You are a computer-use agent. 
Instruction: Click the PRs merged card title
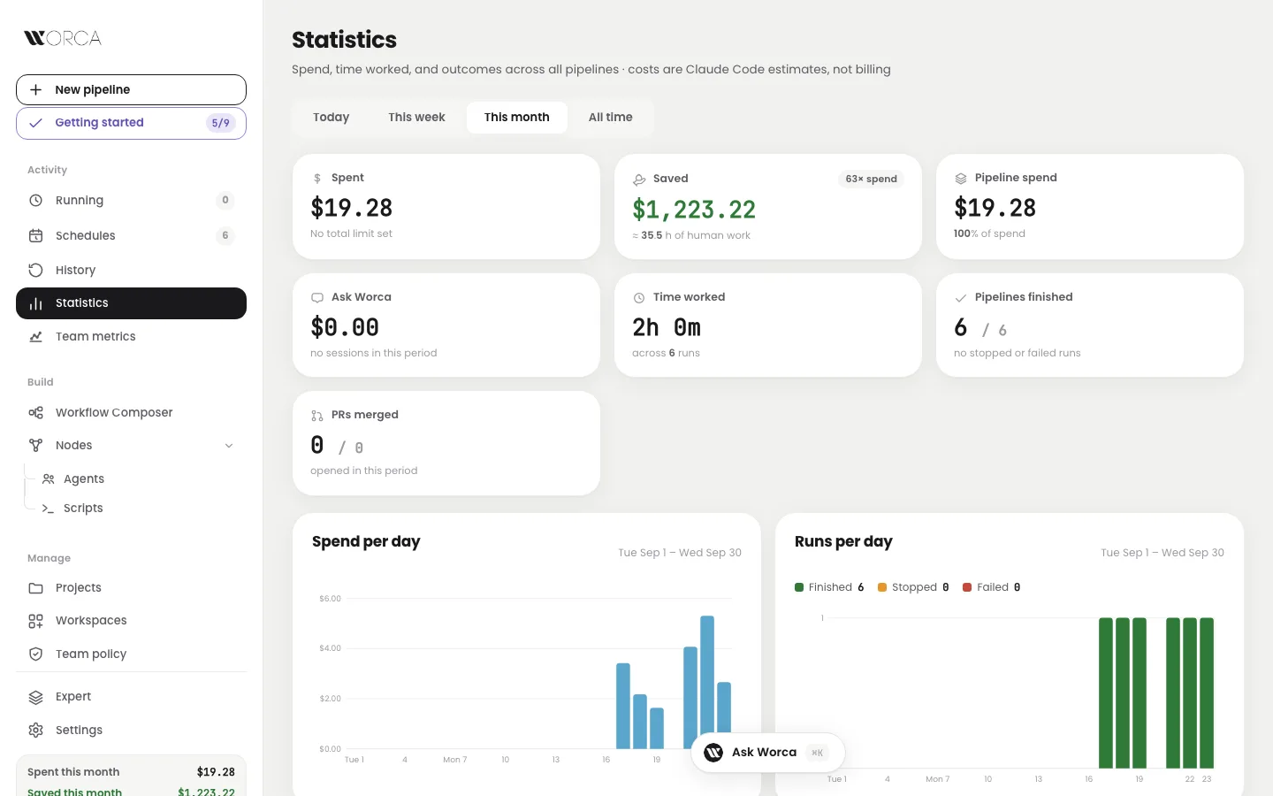pyautogui.click(x=365, y=415)
